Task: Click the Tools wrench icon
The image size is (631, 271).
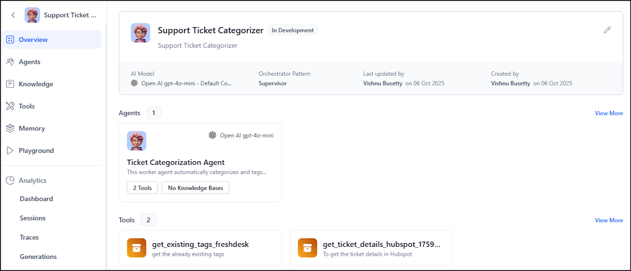Action: (x=10, y=106)
